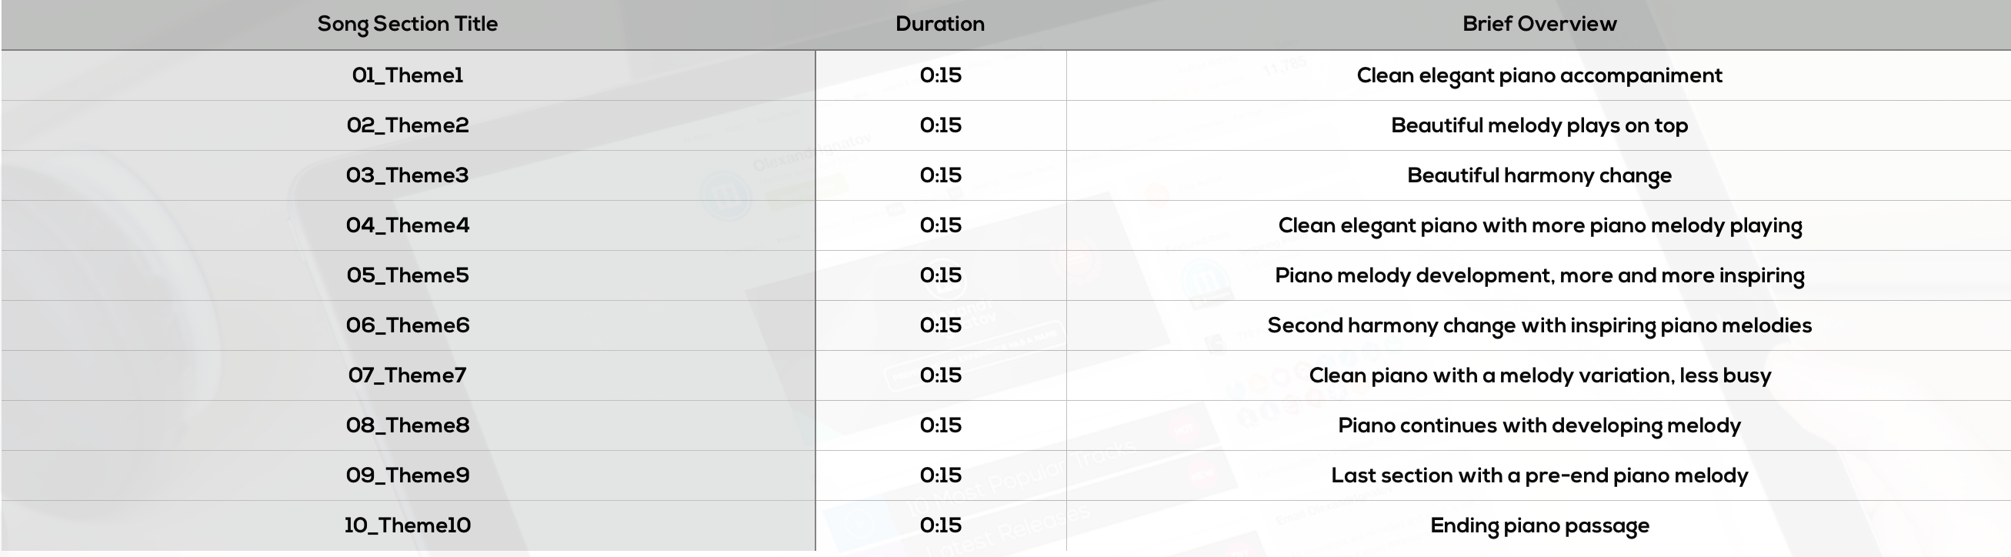This screenshot has width=2011, height=557.
Task: Select the 05_Theme5 section title
Action: [408, 275]
